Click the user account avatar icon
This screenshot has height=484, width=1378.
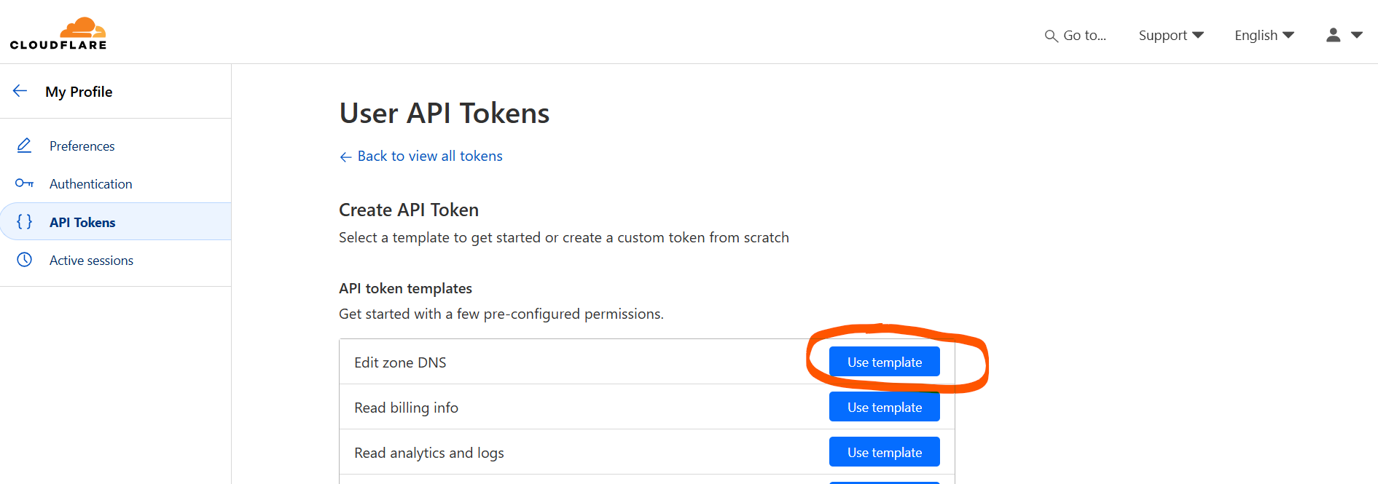(x=1333, y=35)
